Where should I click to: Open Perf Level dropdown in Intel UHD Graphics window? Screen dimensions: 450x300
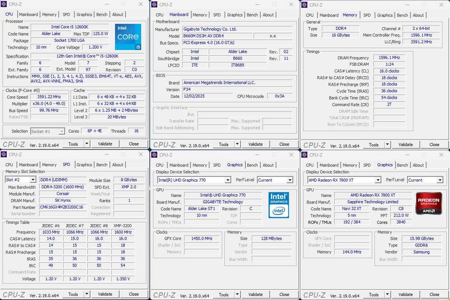pos(290,180)
